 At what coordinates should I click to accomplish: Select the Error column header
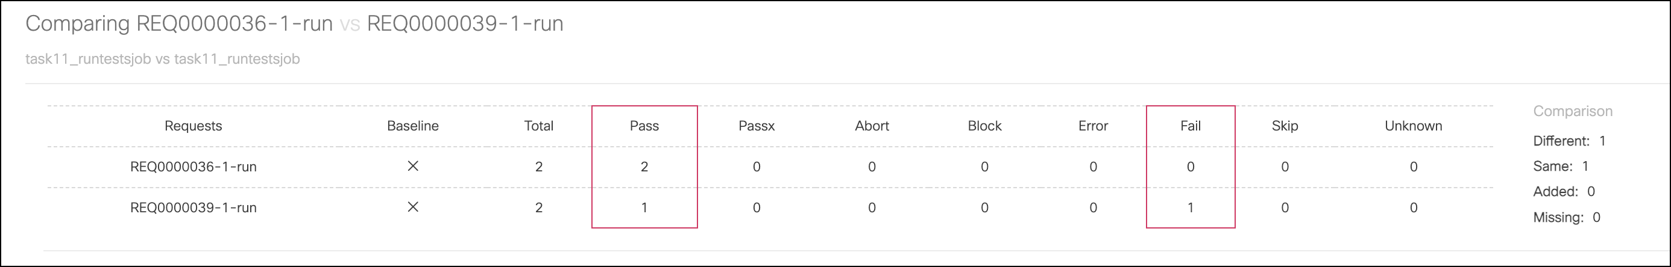pyautogui.click(x=1093, y=126)
